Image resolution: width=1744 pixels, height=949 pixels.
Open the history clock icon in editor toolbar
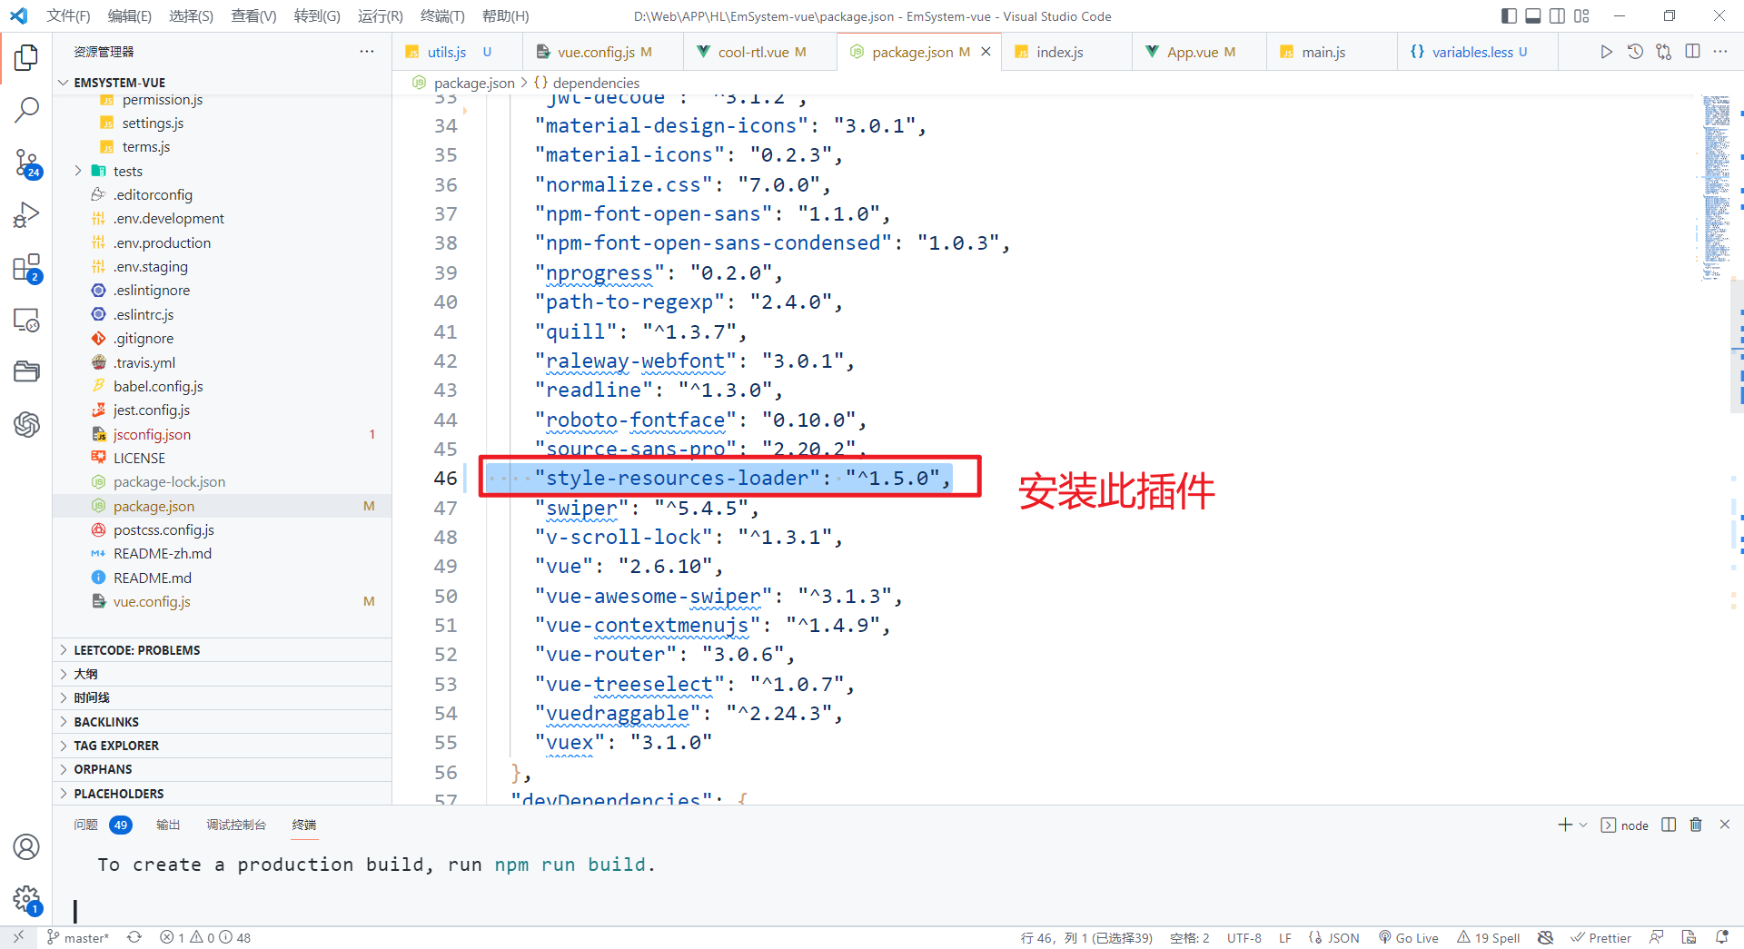click(x=1635, y=52)
